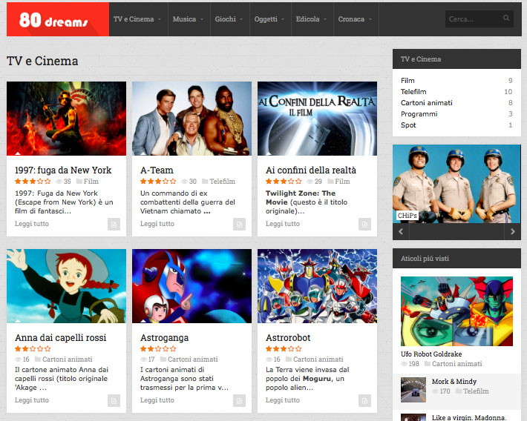Image resolution: width=527 pixels, height=421 pixels.
Task: Expand the TV e Cinema menu
Action: [138, 19]
